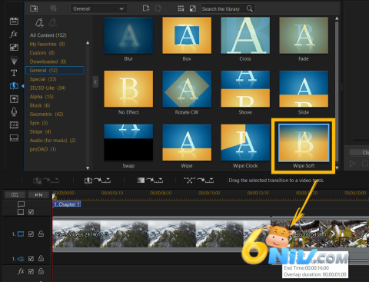Toggle effect track lock icon
This screenshot has width=369, height=282.
coord(41,270)
